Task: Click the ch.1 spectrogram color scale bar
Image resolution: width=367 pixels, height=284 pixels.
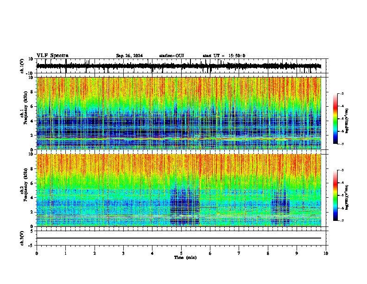Action: [x=335, y=119]
